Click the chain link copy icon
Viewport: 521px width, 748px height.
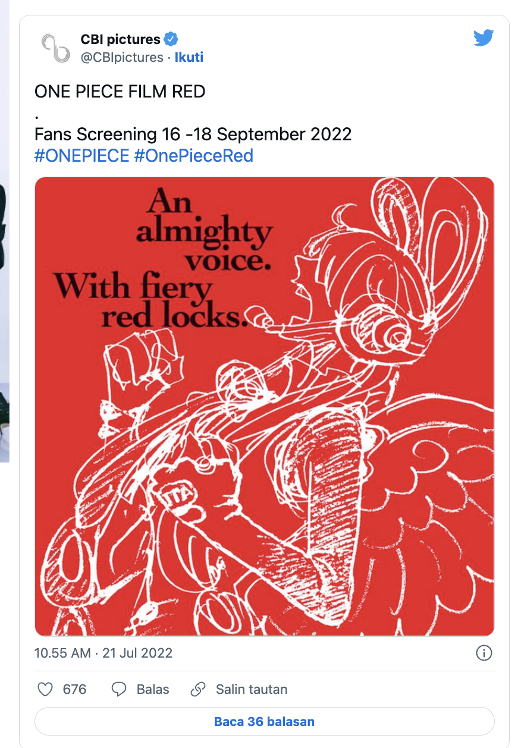pos(197,689)
